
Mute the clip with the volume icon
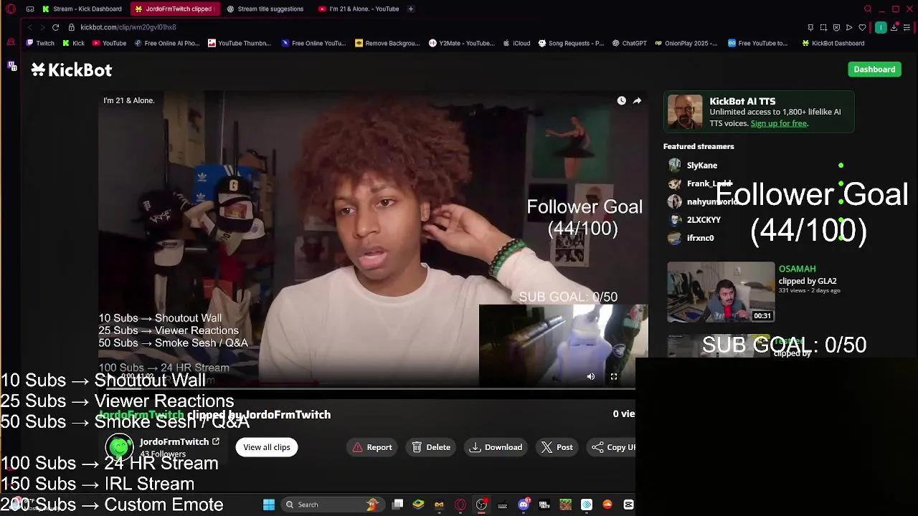coord(590,376)
